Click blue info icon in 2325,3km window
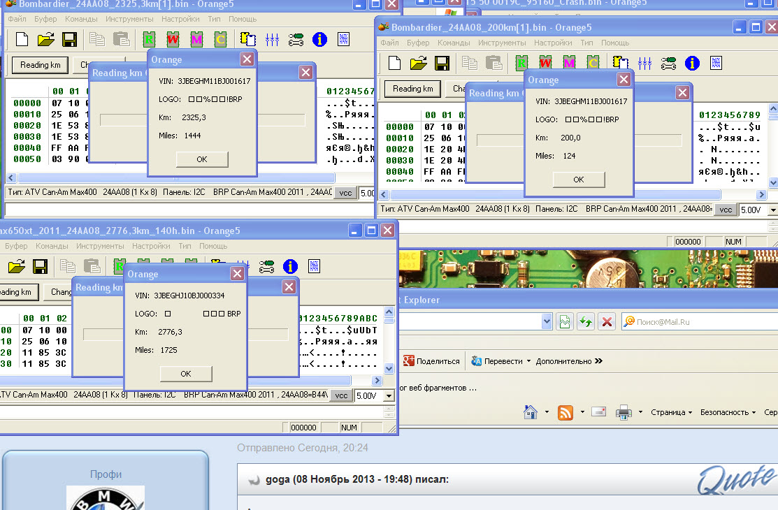 coord(319,39)
